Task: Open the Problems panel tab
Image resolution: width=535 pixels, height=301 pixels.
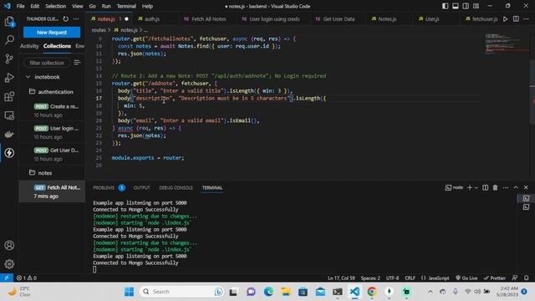Action: pyautogui.click(x=104, y=187)
